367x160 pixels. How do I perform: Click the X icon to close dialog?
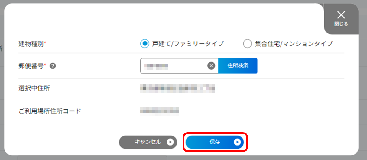coord(341,15)
